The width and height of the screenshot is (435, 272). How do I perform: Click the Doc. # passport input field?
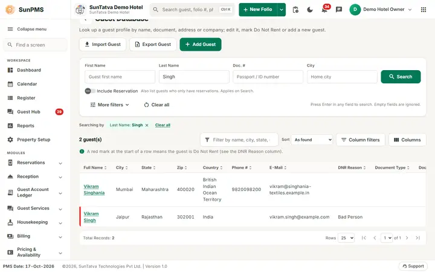tap(268, 77)
